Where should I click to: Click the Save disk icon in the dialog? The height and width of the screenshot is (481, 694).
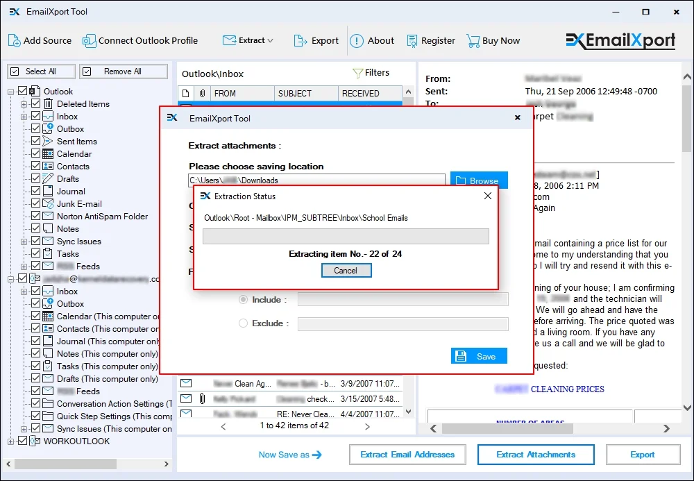tap(461, 355)
